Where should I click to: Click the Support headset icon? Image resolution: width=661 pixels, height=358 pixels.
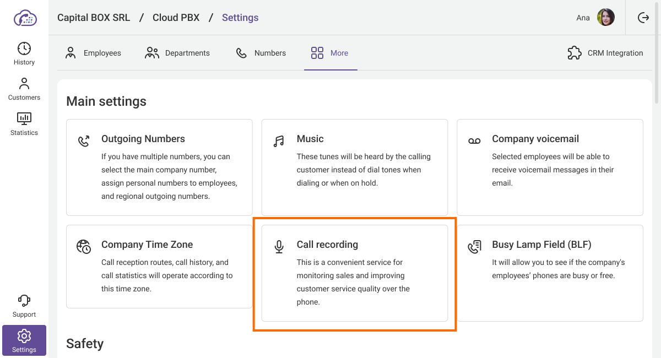pos(24,301)
